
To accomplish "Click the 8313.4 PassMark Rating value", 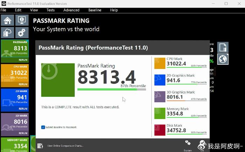I will pyautogui.click(x=107, y=77).
